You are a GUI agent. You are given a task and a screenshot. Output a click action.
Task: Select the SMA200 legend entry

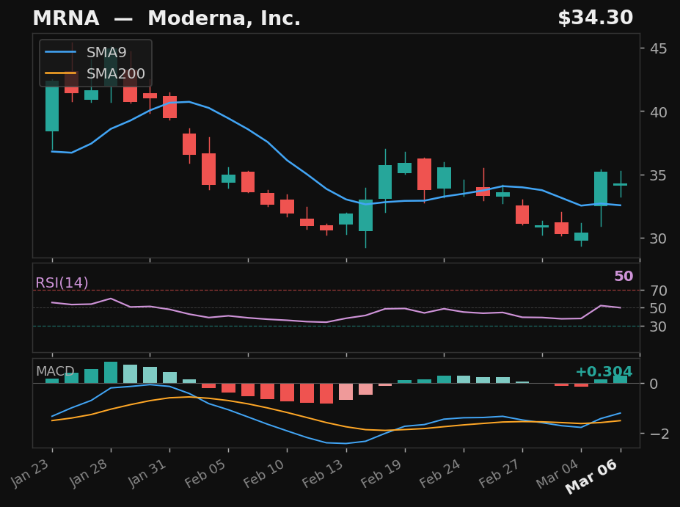point(95,73)
